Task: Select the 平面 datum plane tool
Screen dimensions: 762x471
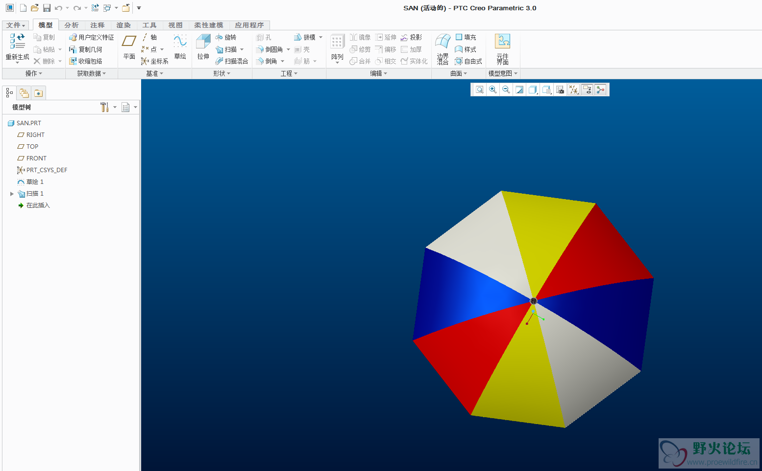Action: (x=129, y=48)
